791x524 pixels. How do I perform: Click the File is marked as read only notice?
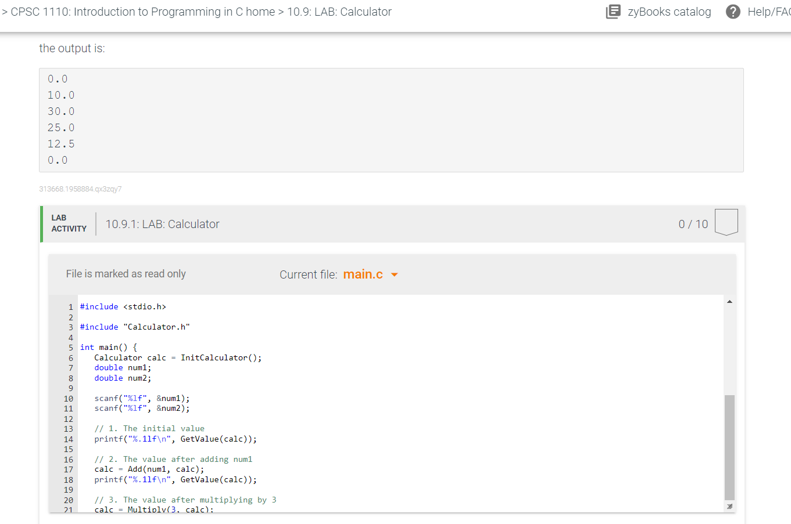126,273
